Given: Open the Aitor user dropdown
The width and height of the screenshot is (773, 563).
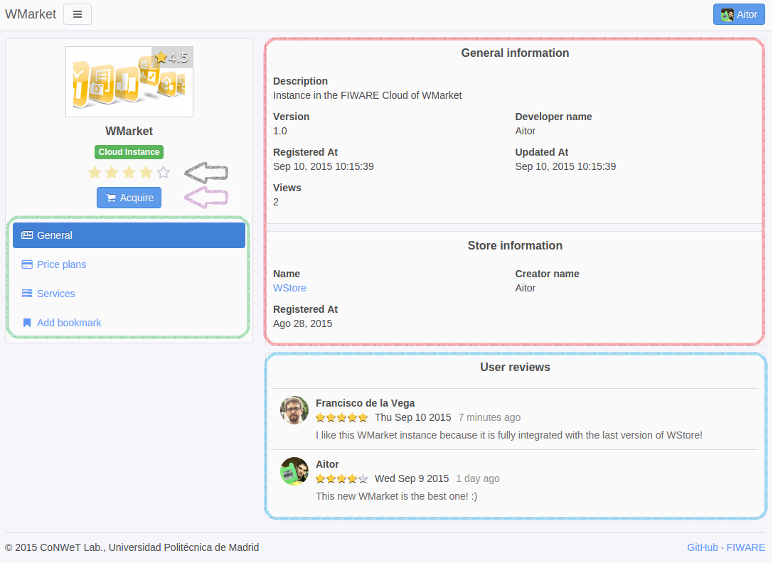Looking at the screenshot, I should point(739,14).
